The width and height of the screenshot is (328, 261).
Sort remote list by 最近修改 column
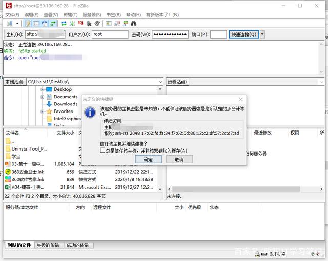[262, 133]
